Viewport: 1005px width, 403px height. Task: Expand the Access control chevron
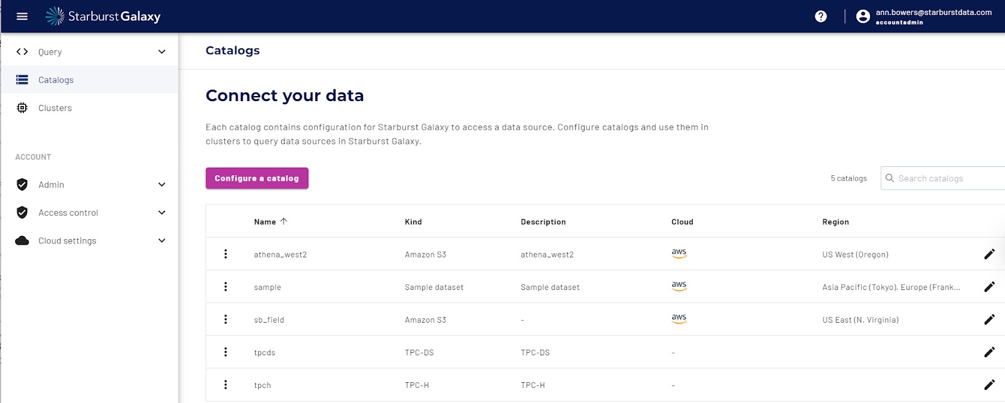(x=162, y=213)
